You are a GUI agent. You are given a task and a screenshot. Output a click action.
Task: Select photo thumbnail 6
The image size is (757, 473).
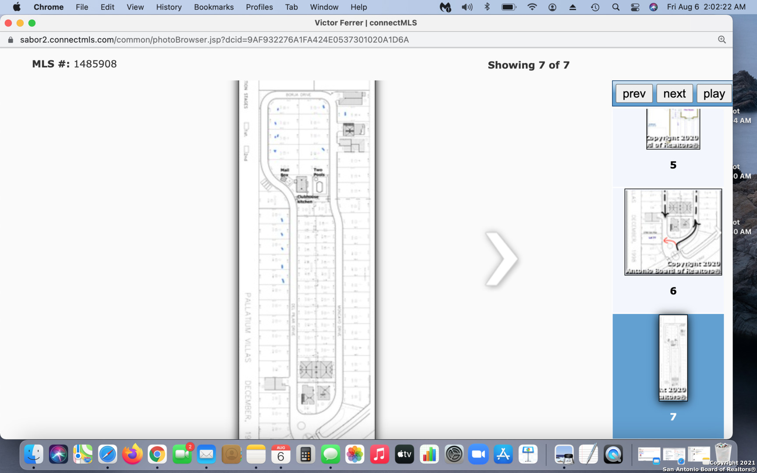(x=673, y=232)
